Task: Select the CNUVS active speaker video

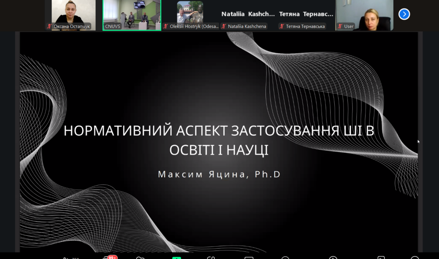Action: click(x=132, y=12)
